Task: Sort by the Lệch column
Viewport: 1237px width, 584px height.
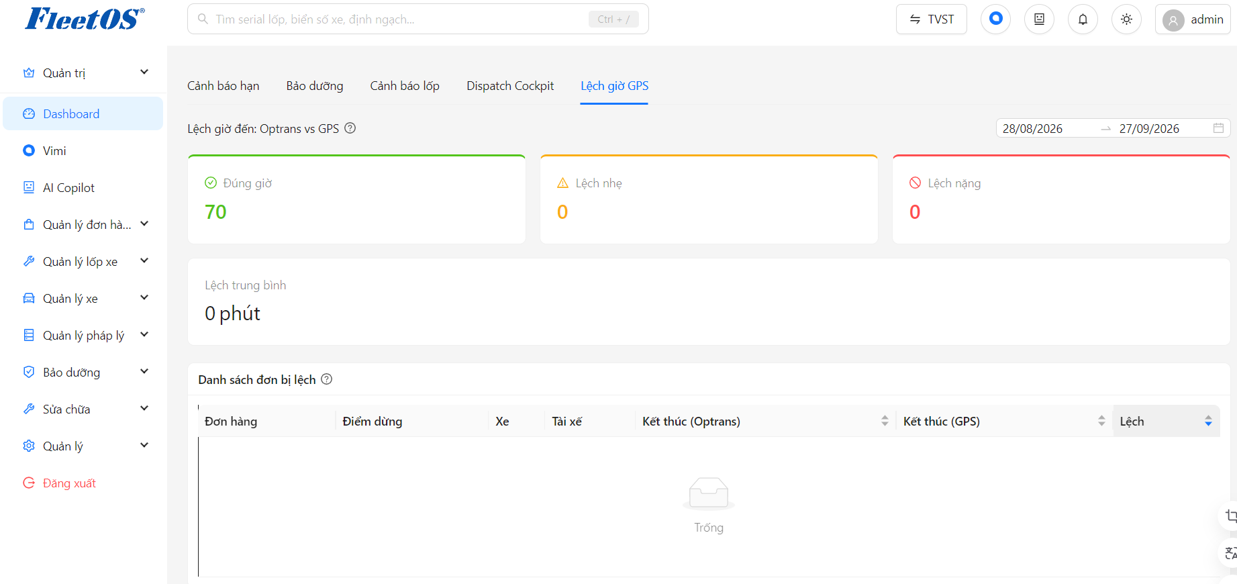Action: coord(1167,421)
